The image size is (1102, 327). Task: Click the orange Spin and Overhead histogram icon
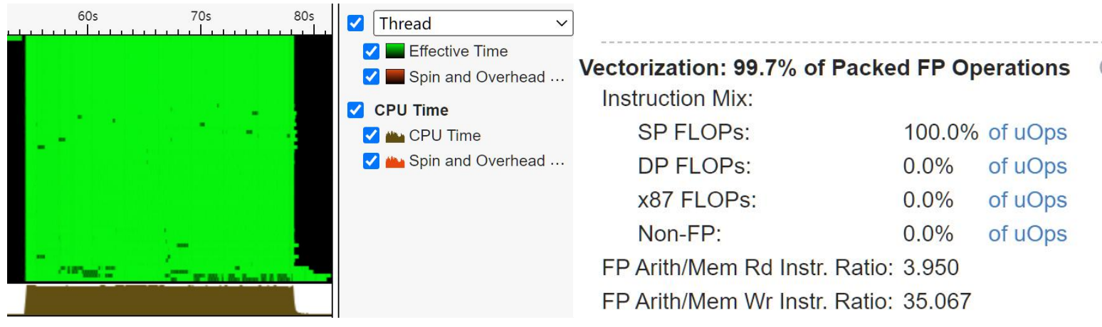click(395, 161)
